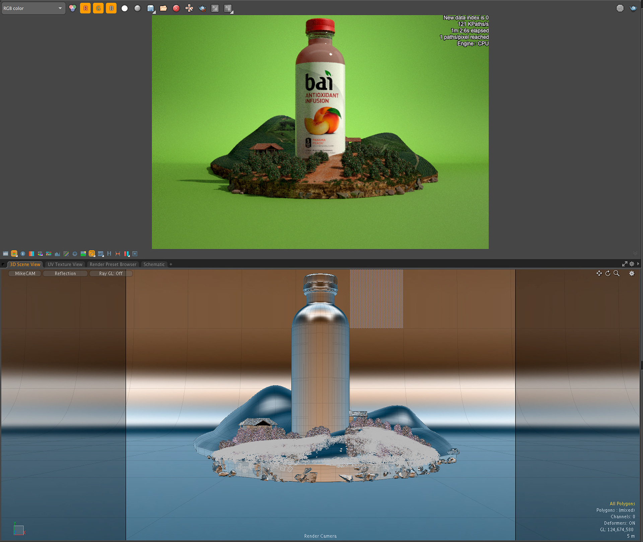Switch to UV Texture View tab
Image resolution: width=643 pixels, height=542 pixels.
click(65, 264)
